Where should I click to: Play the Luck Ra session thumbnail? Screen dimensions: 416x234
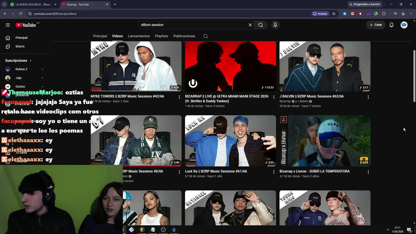[x=230, y=141]
